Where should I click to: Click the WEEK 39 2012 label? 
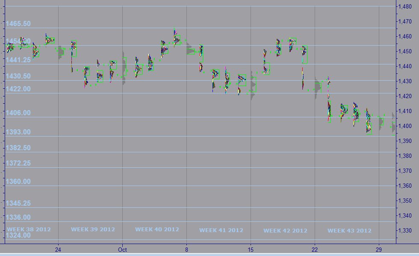(x=93, y=229)
